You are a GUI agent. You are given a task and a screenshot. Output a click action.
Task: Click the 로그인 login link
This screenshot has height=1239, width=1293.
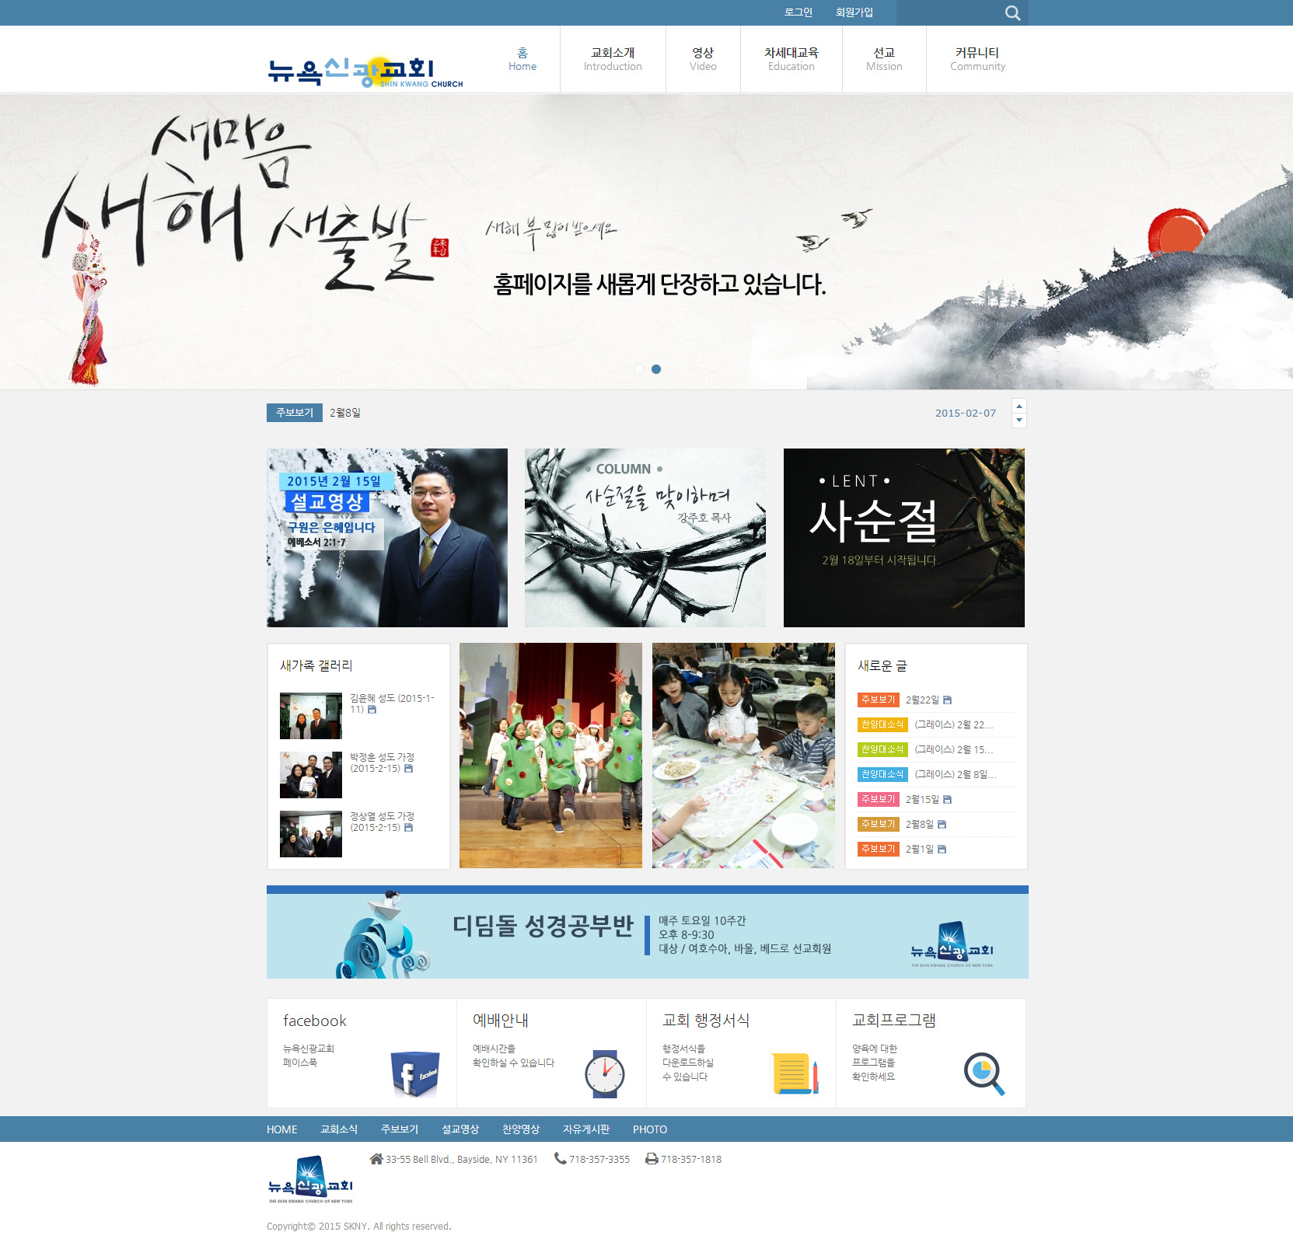(x=798, y=12)
